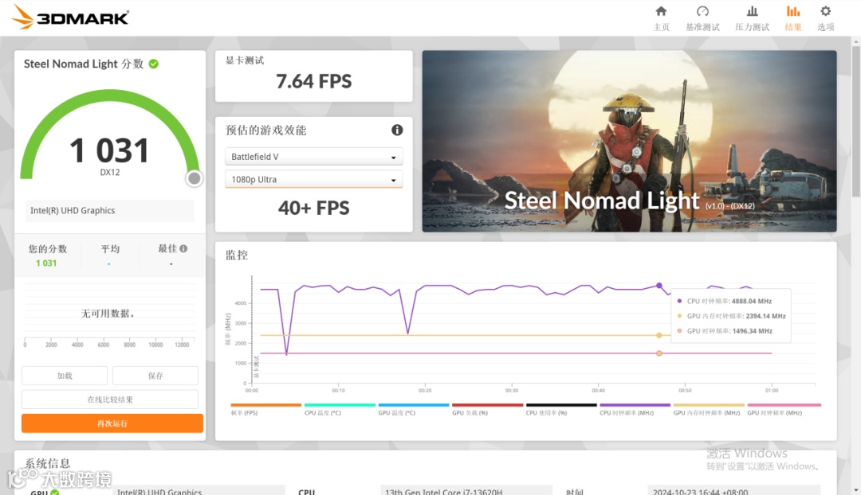This screenshot has width=861, height=495.
Task: Click the Intel(R) UHD Graphics field under the gauge
Action: click(x=110, y=211)
